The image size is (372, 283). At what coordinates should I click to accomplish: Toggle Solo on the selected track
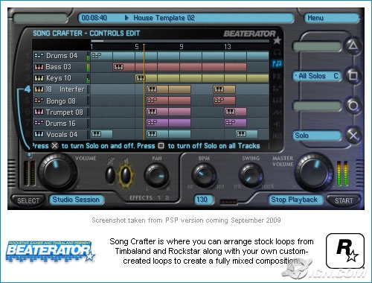(x=317, y=136)
